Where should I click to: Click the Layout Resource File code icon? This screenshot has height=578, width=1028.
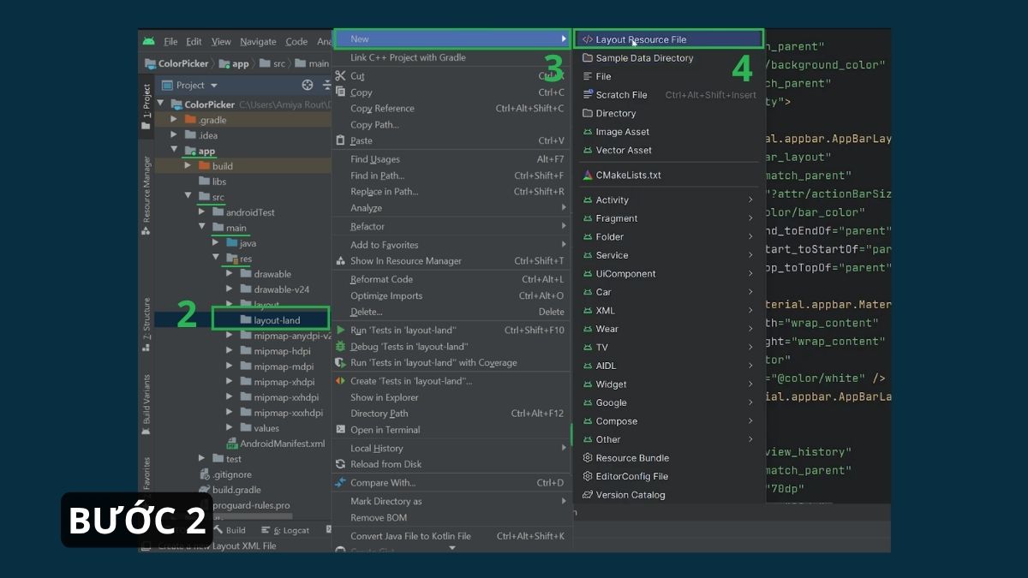(x=588, y=39)
